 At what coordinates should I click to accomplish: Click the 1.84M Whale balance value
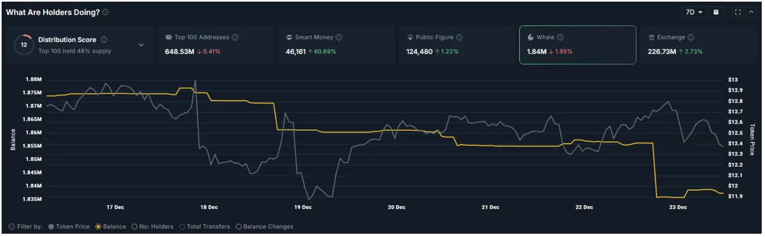pos(537,51)
